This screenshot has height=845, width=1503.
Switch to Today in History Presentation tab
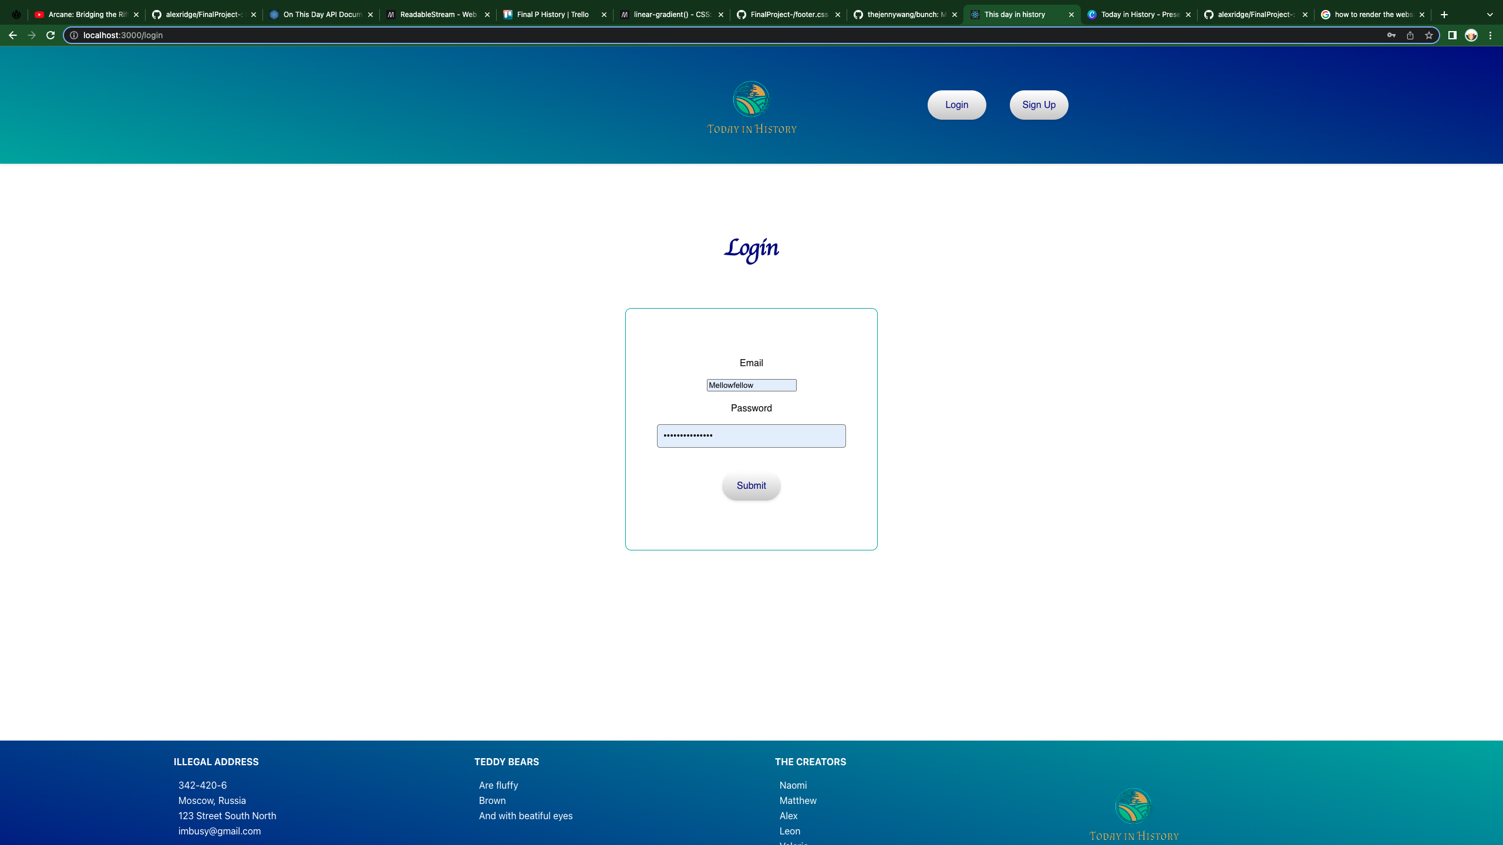point(1139,15)
